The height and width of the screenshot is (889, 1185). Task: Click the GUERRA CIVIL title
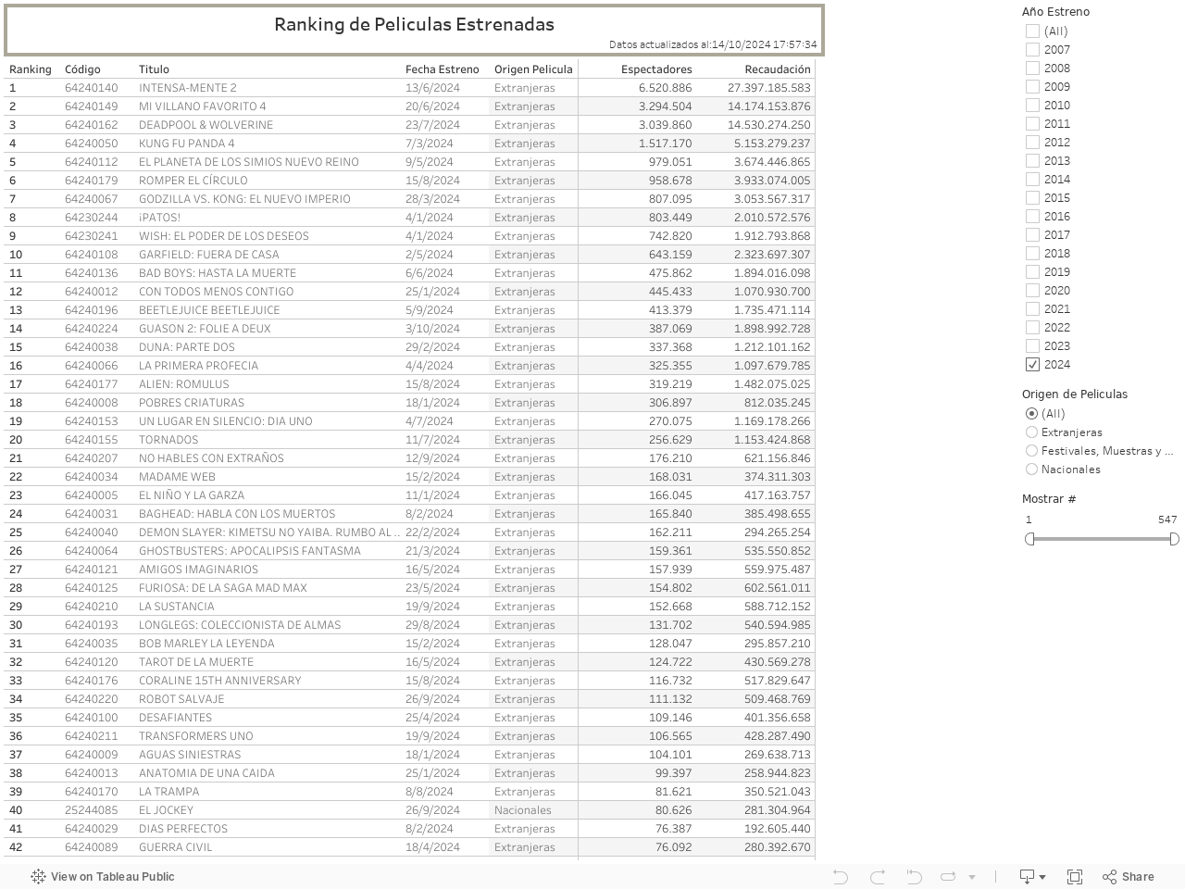pos(176,847)
